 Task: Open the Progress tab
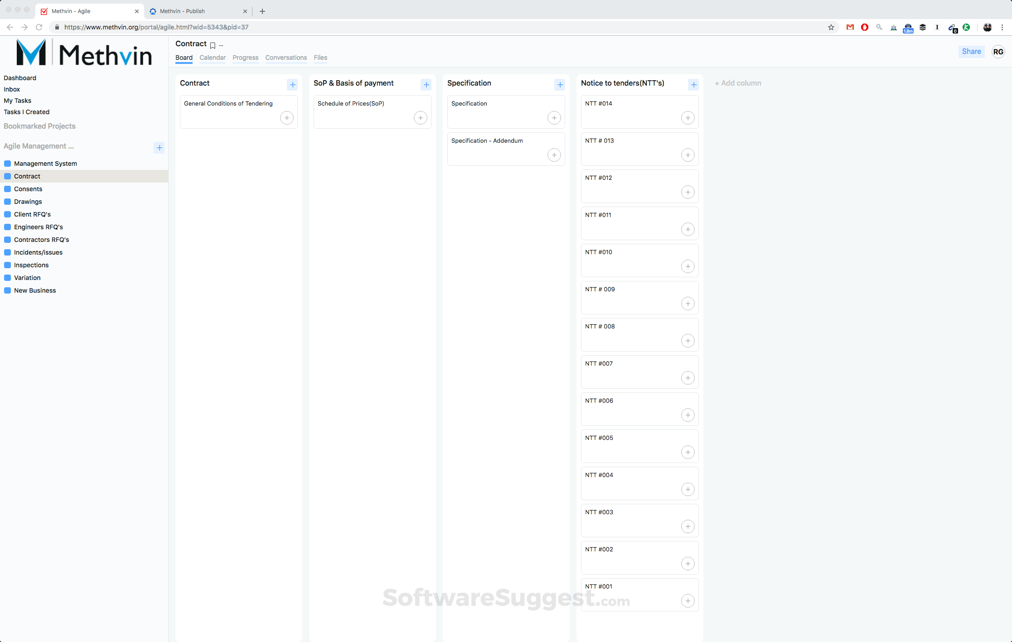pos(245,58)
